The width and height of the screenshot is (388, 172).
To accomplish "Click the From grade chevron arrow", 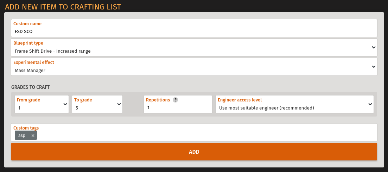I will point(65,104).
